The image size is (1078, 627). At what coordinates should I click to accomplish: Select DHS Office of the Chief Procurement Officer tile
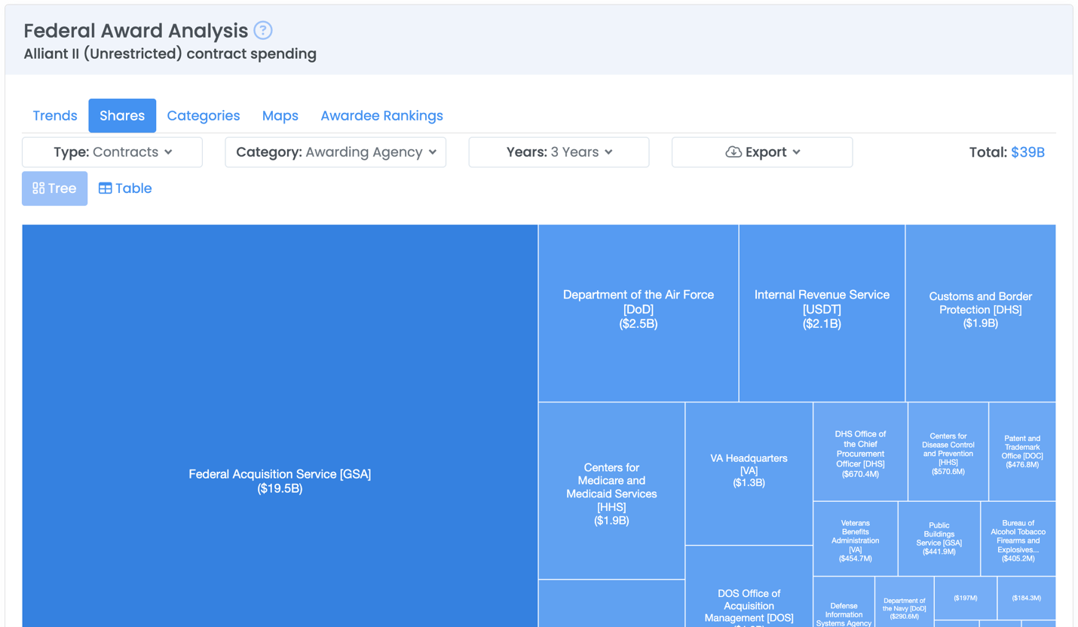point(860,451)
